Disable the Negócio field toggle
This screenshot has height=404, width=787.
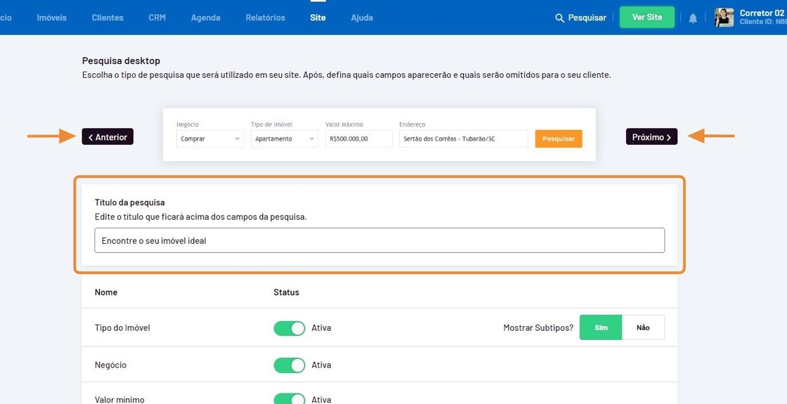(x=290, y=365)
